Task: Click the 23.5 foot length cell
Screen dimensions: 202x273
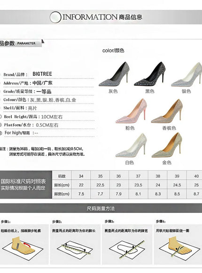Action: tap(138, 185)
